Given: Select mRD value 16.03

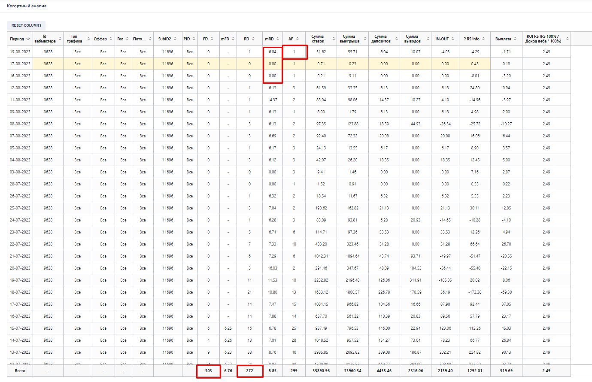Looking at the screenshot, I should (x=273, y=268).
